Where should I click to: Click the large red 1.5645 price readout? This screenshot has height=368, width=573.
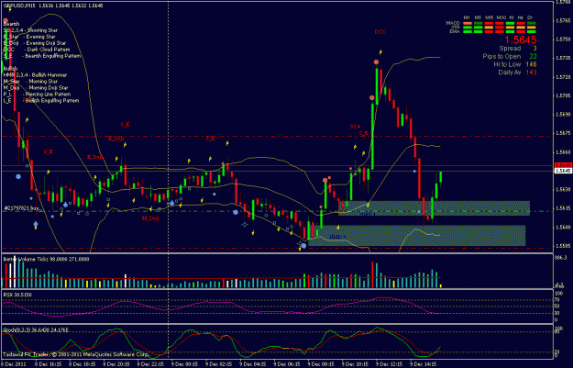(x=521, y=39)
